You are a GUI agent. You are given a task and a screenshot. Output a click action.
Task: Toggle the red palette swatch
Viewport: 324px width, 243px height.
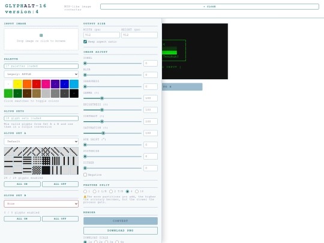point(37,84)
